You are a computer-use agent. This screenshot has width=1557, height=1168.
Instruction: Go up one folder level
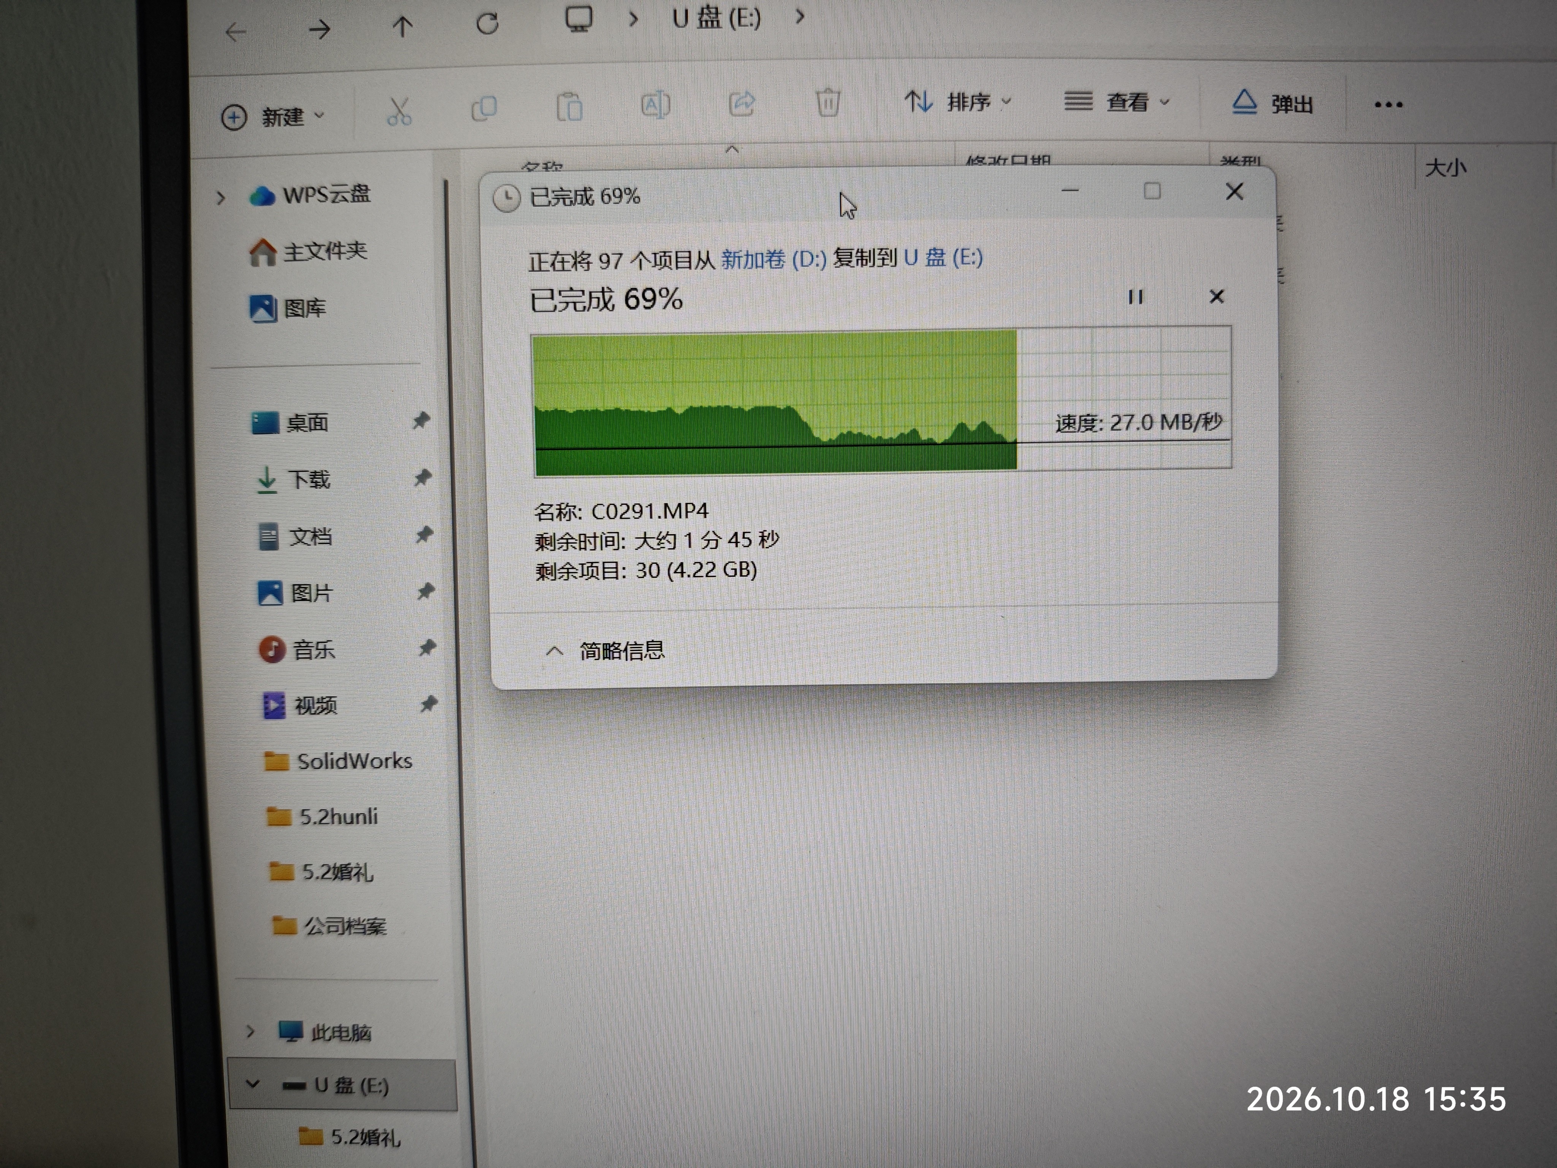pos(403,27)
